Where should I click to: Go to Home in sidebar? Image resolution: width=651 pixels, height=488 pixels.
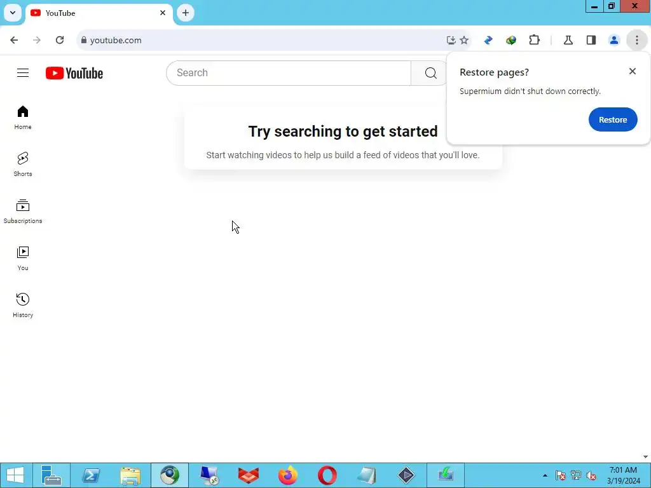23,118
